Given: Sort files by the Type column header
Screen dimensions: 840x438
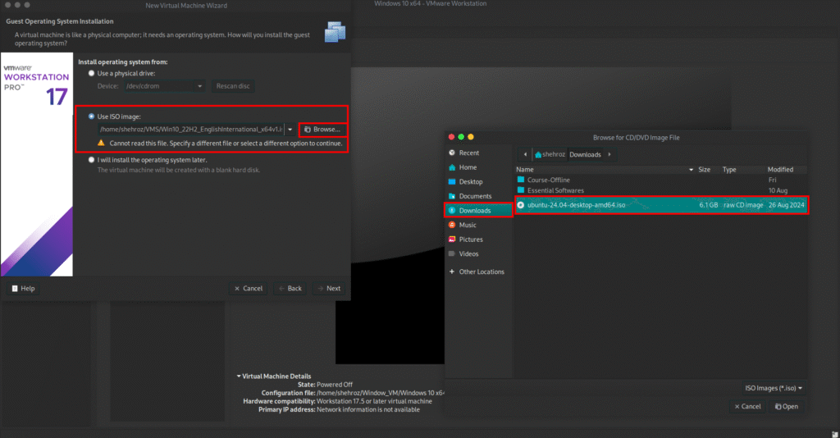Looking at the screenshot, I should (x=729, y=169).
